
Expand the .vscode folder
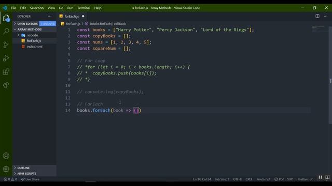35,35
